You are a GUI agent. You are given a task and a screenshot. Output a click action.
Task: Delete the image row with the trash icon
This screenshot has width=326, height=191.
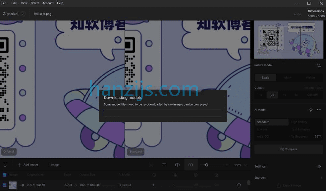tap(239, 185)
